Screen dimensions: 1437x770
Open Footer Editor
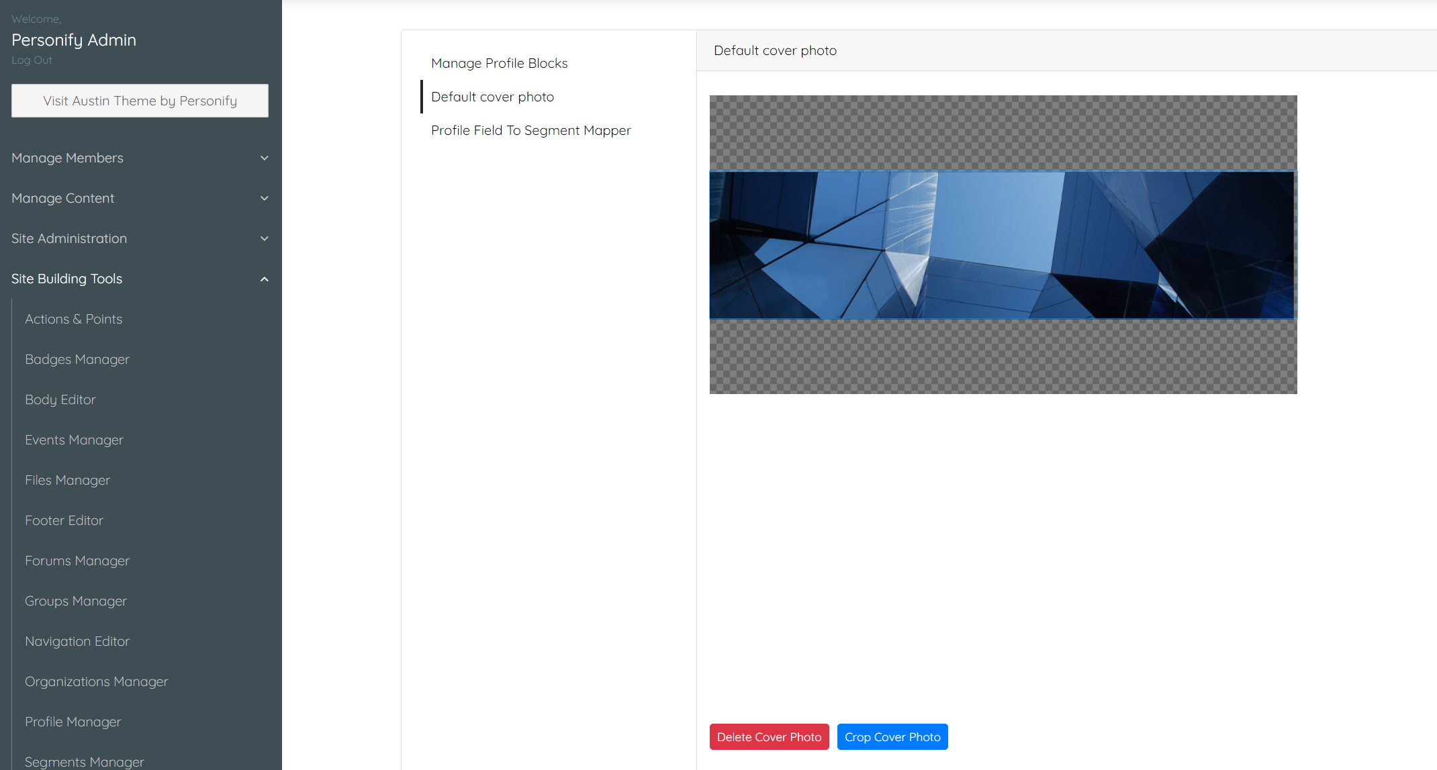pyautogui.click(x=64, y=520)
